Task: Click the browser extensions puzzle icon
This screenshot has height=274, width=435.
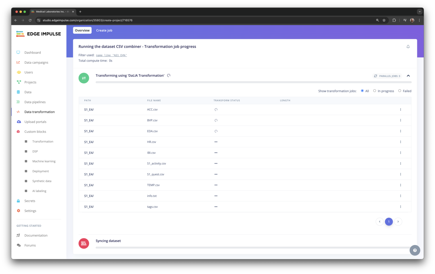Action: pos(394,20)
